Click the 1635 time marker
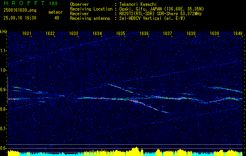This screenshot has height=156, width=246. click(120, 33)
